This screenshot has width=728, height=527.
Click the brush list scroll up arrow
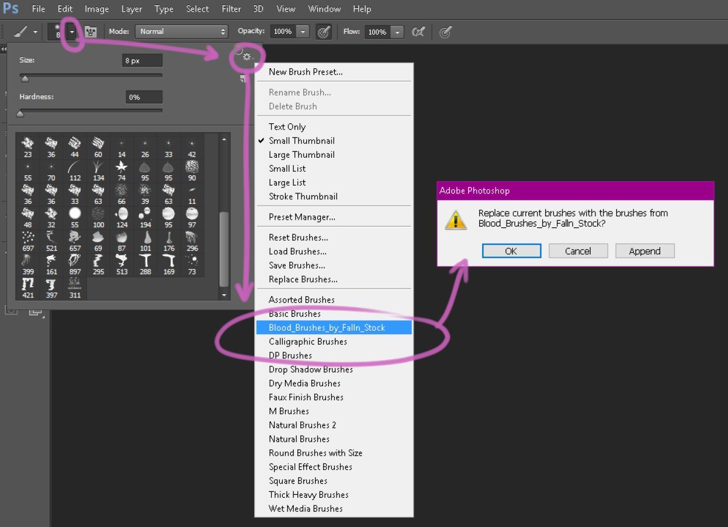(x=224, y=139)
